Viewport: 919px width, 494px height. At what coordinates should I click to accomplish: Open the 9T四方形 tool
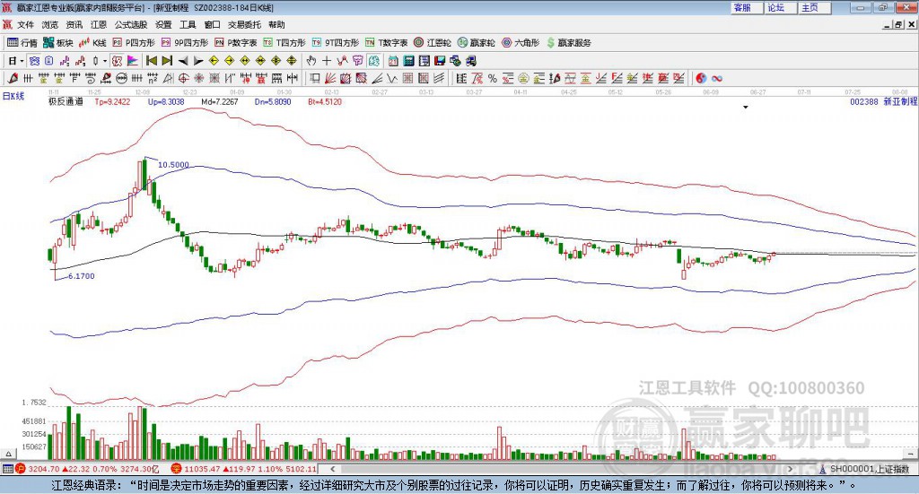pyautogui.click(x=336, y=43)
